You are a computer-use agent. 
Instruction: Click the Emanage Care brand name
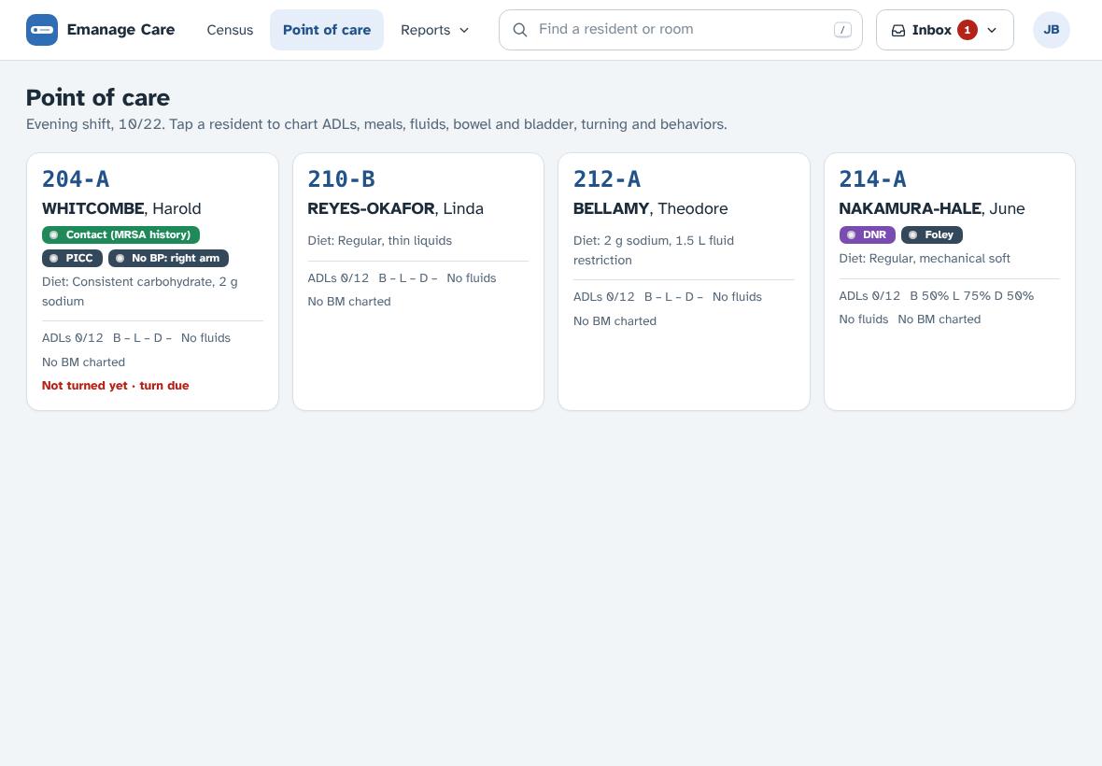(x=120, y=30)
